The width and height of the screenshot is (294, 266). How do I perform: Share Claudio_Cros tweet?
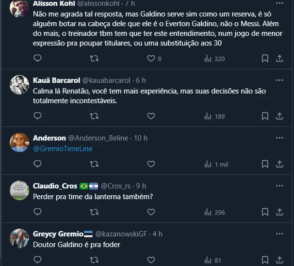tap(279, 212)
